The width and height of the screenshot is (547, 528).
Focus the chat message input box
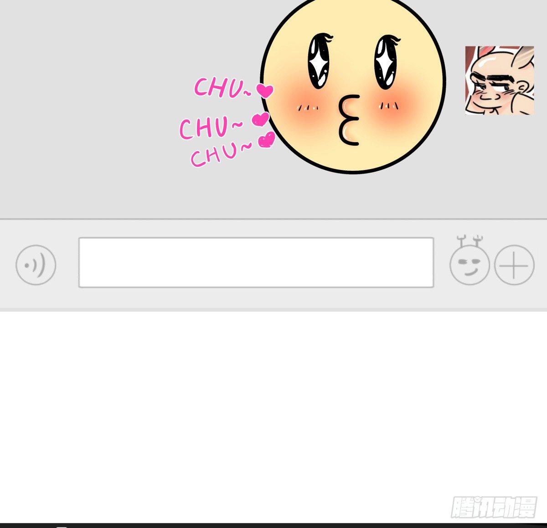pos(256,262)
